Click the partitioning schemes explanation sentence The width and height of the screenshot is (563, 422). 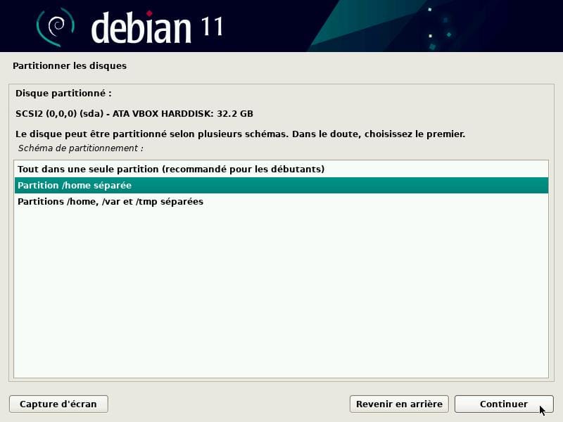pyautogui.click(x=240, y=134)
